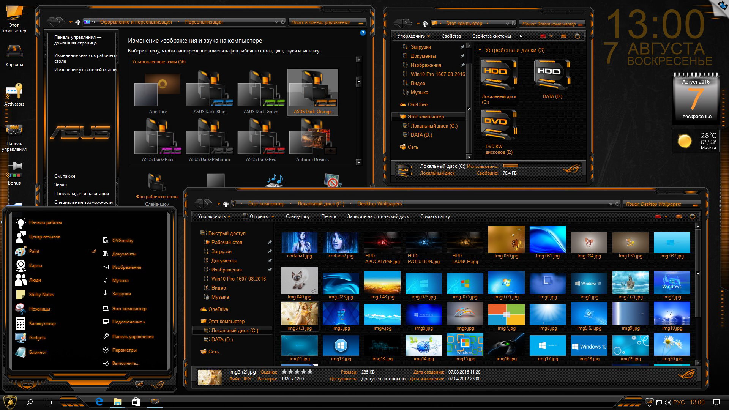Viewport: 729px width, 410px height.
Task: Open the address dropdown in Персонализация window
Action: pos(276,22)
